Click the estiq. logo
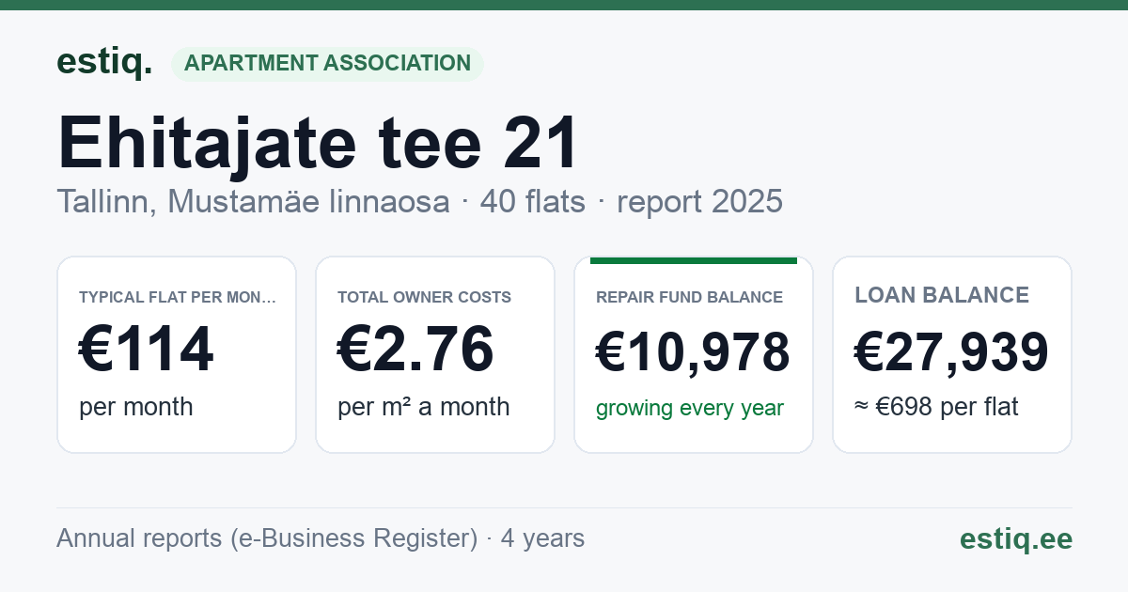1128x592 pixels. (104, 62)
